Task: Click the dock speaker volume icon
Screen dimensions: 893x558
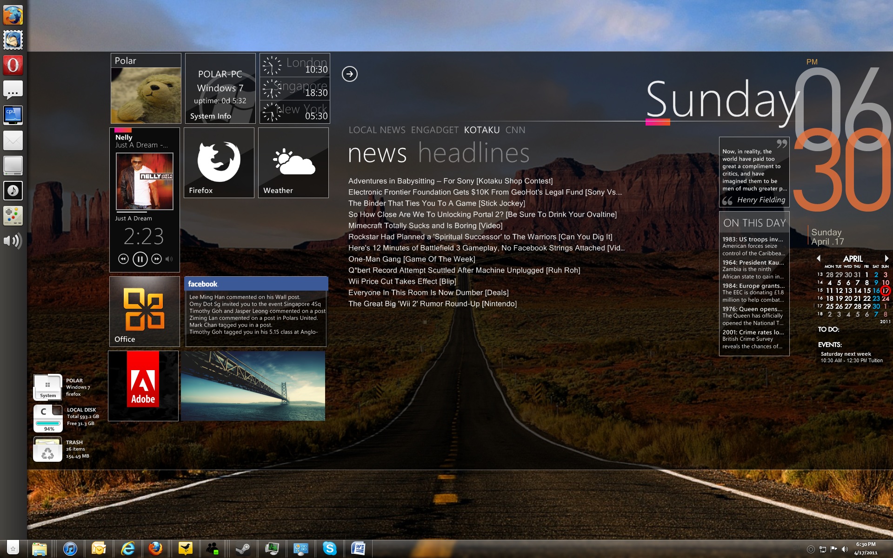Action: pos(13,241)
